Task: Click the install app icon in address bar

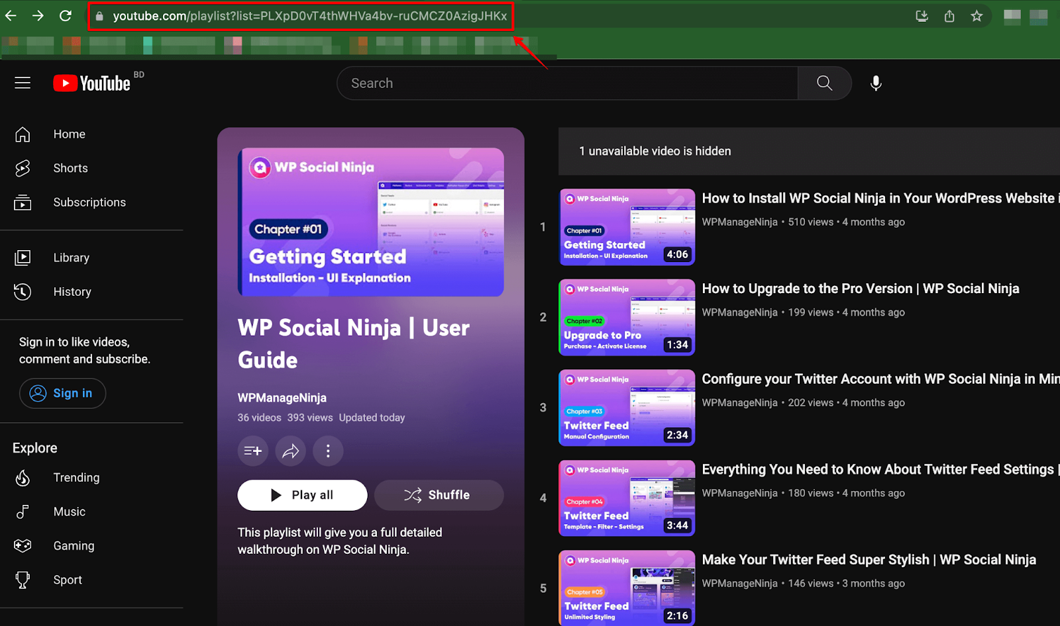Action: [922, 16]
